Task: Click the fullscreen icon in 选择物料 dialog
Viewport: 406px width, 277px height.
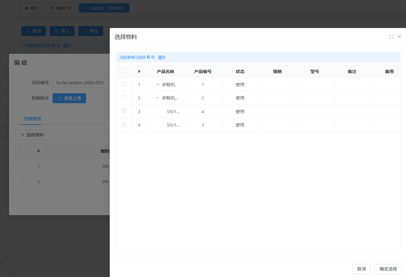Action: point(392,37)
